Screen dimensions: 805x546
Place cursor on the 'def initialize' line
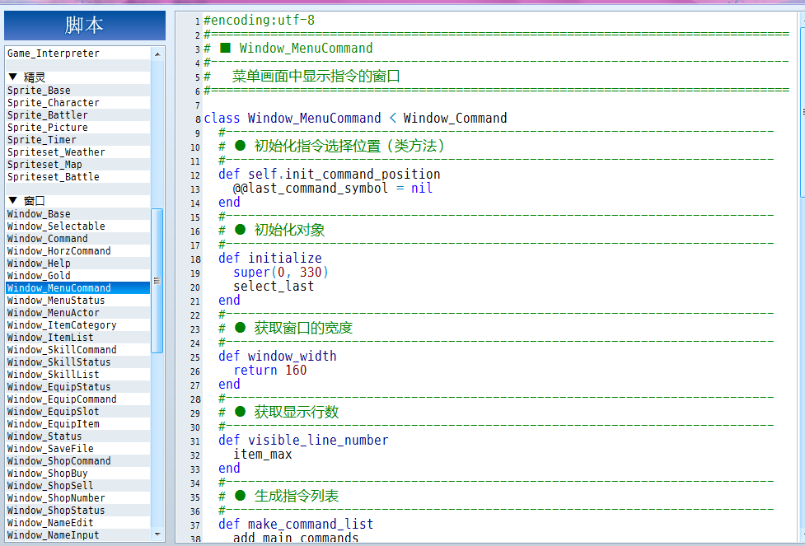pos(270,258)
